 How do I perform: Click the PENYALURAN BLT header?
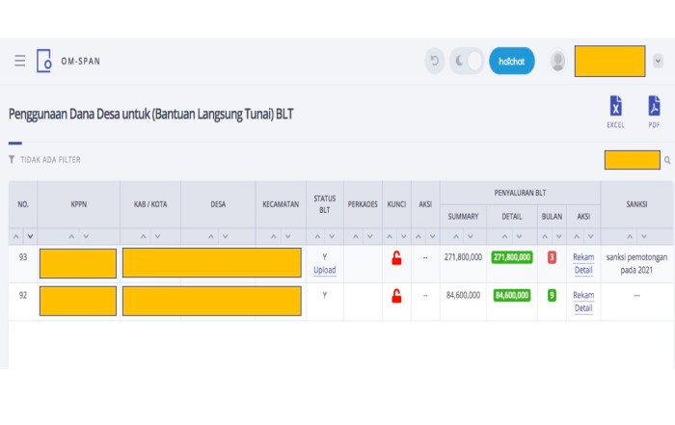tap(520, 193)
